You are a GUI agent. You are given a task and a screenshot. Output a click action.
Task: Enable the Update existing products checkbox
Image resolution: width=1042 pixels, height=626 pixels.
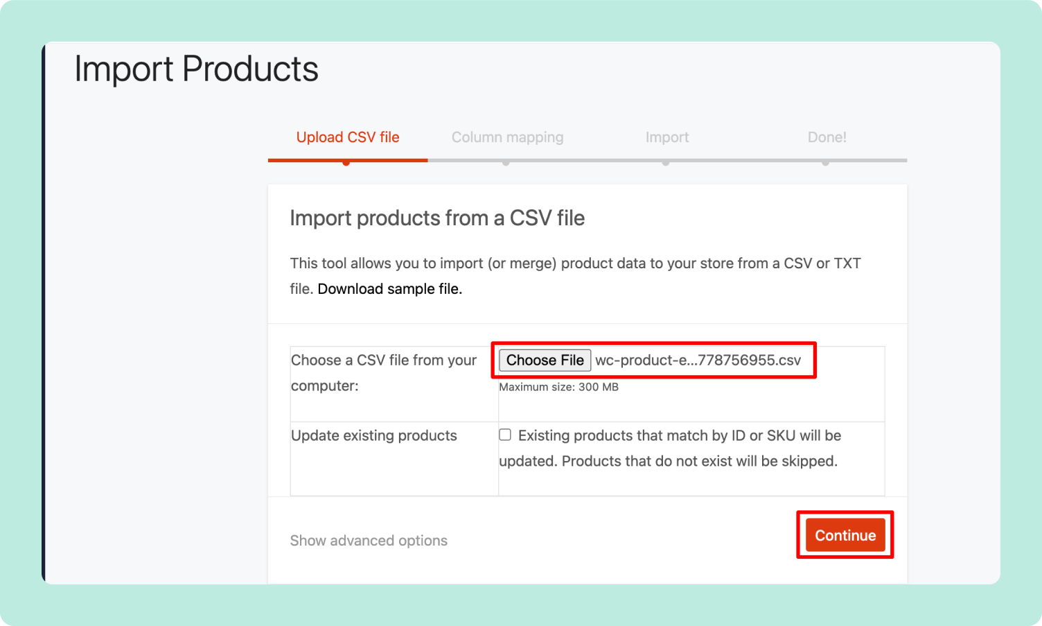pos(505,434)
